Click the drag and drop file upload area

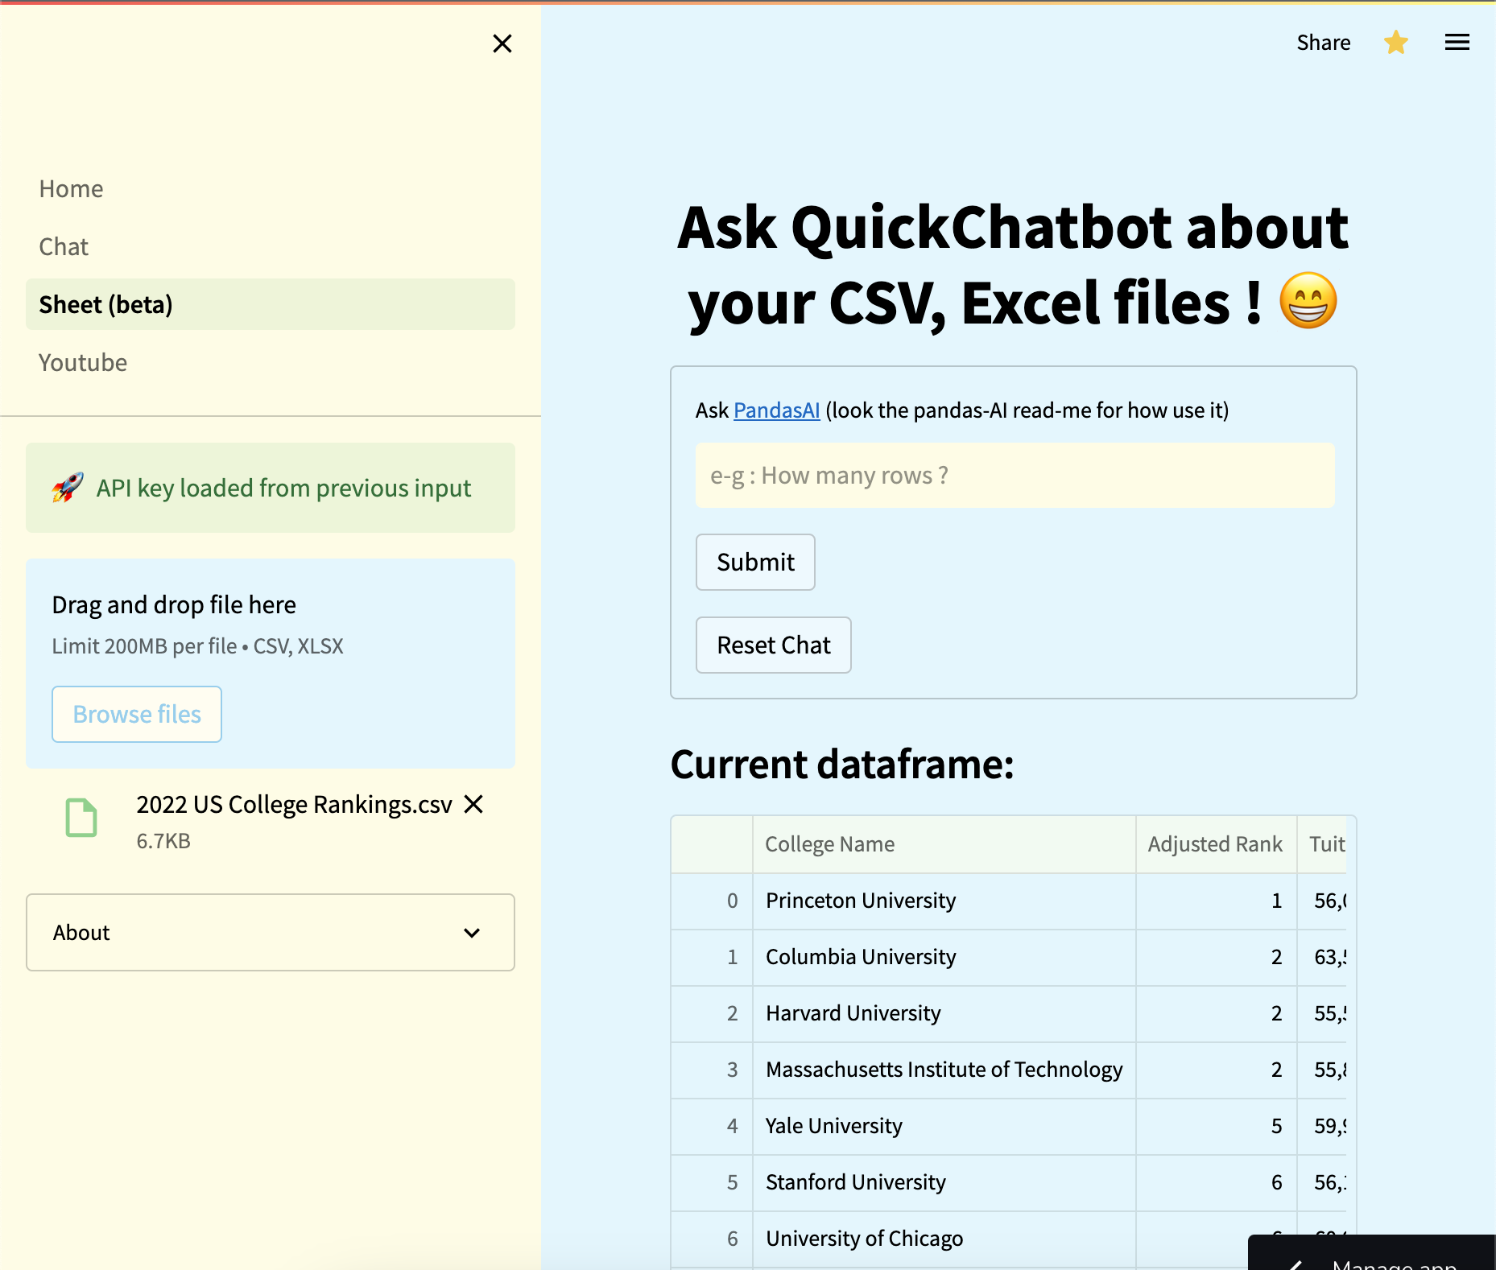271,663
